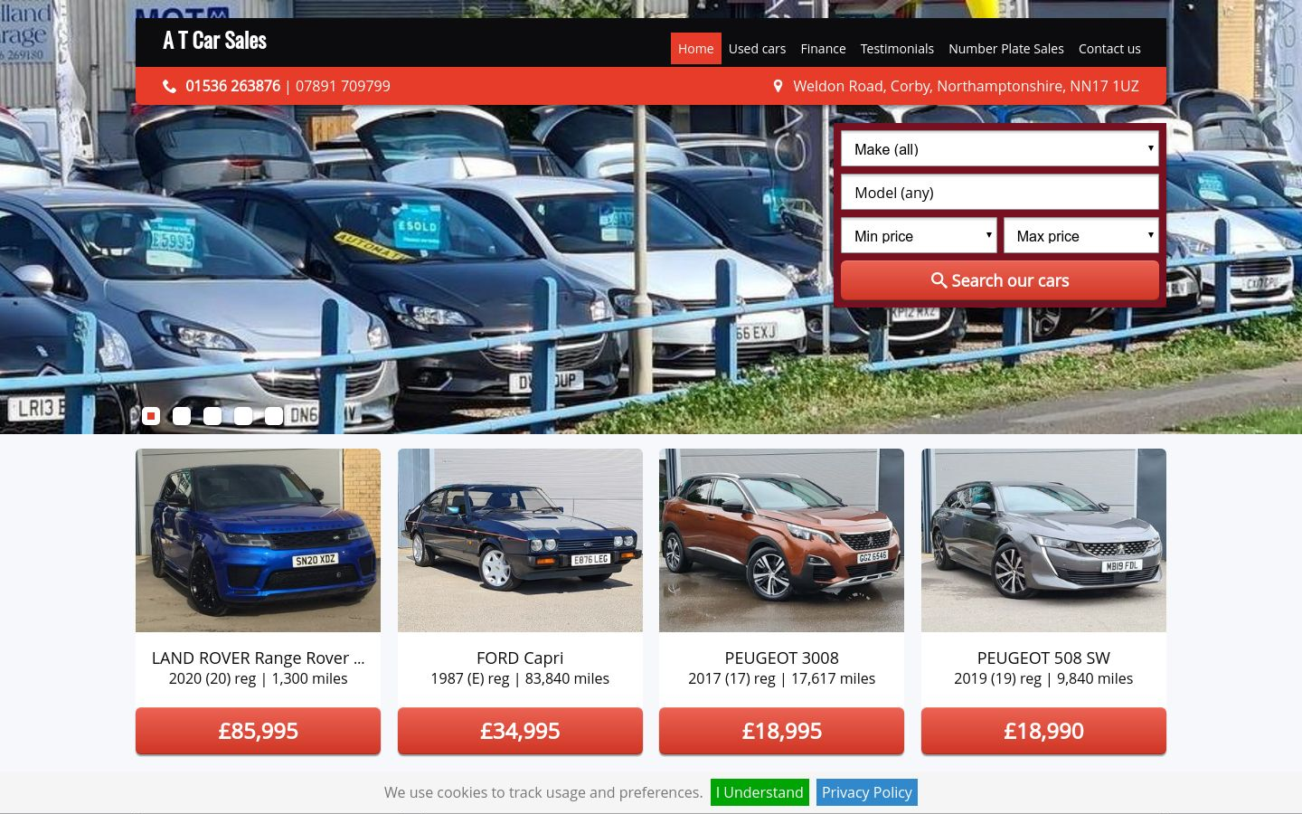Screen dimensions: 1302x814
Task: Click the Weldon Road, Corby address text
Action: coord(966,87)
